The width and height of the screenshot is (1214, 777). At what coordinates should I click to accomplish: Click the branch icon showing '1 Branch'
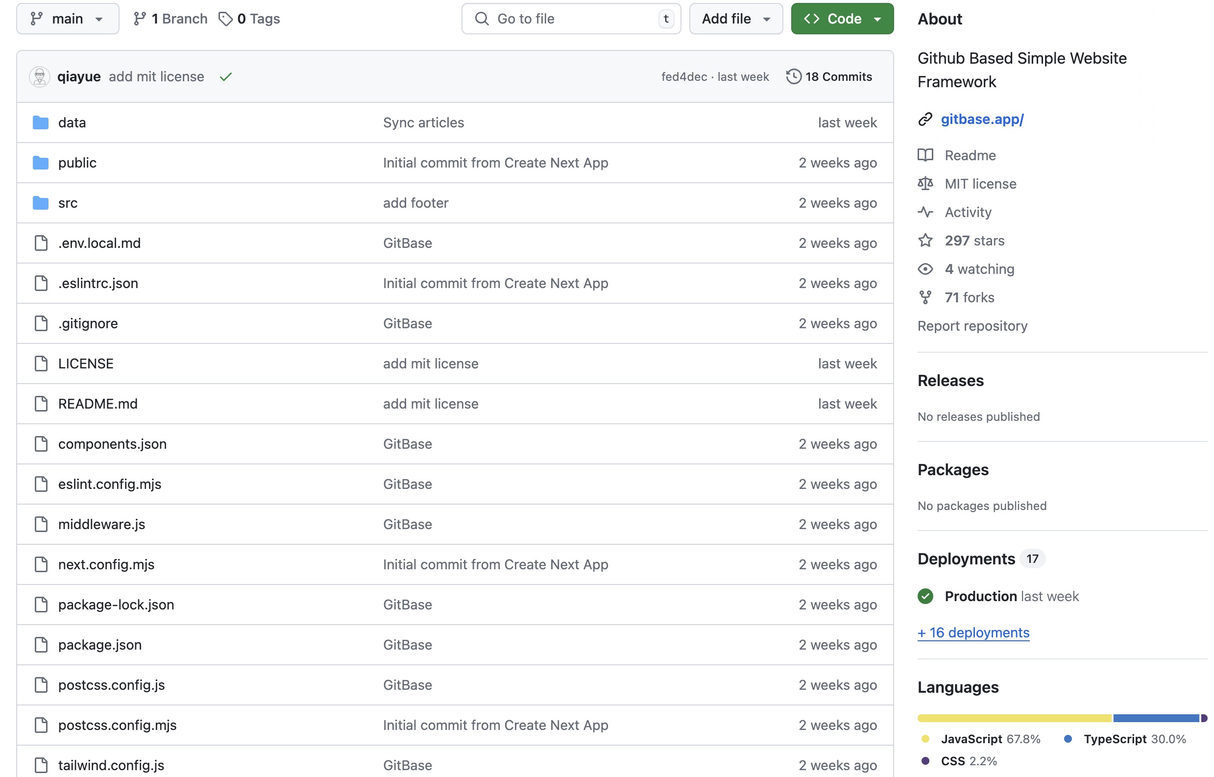[138, 18]
